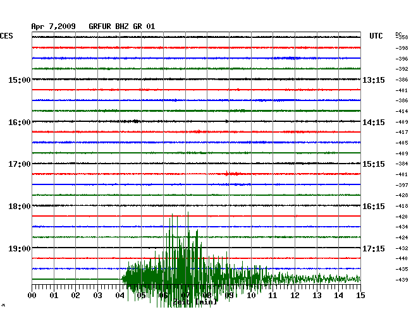Click the DC offset value "-439"
This screenshot has width=411, height=312.
(x=402, y=280)
